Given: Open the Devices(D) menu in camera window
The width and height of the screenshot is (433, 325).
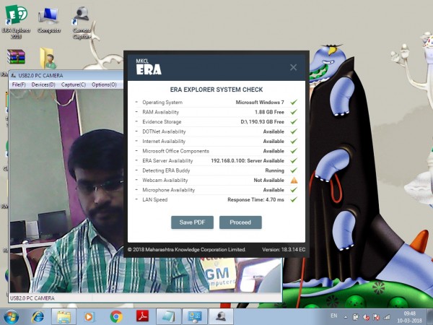Looking at the screenshot, I should (43, 84).
